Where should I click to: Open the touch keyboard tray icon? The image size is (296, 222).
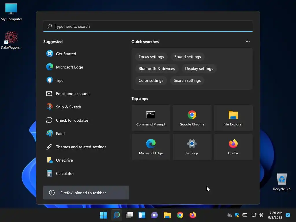[245, 215]
